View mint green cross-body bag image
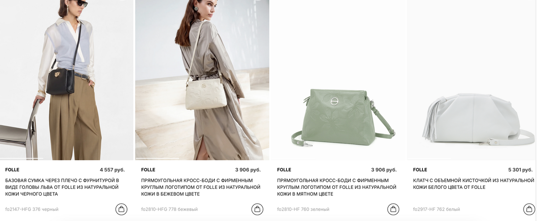This screenshot has width=537, height=221. (x=338, y=80)
